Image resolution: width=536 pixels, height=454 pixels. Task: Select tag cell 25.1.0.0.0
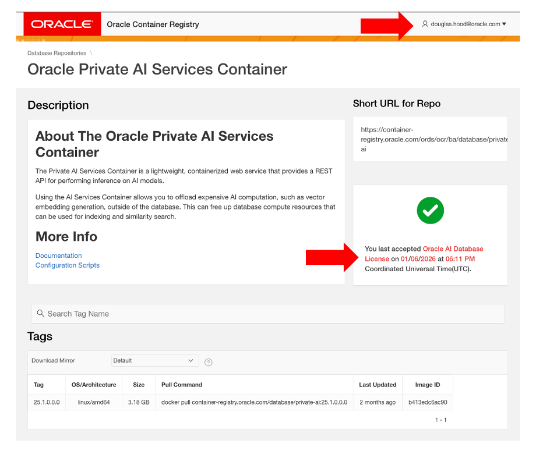[x=47, y=402]
